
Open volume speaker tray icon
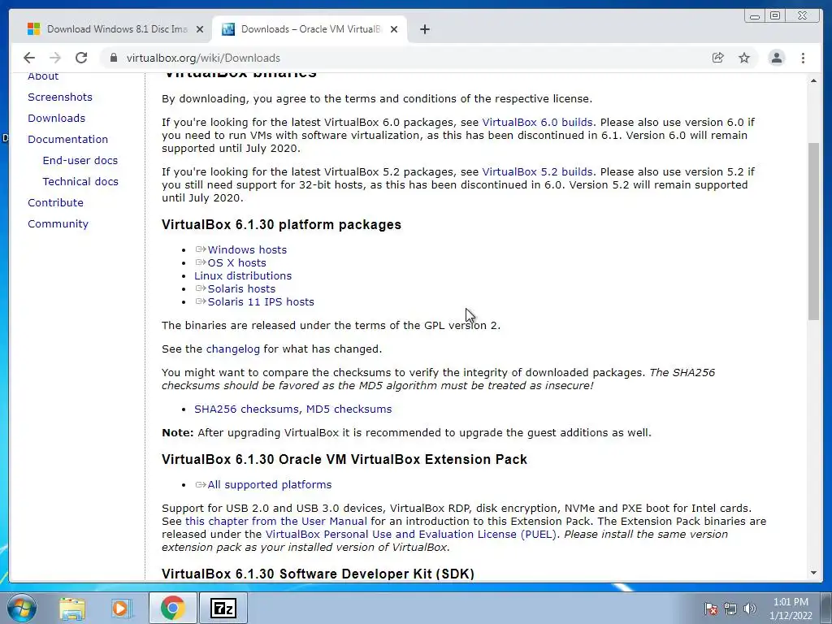[750, 609]
